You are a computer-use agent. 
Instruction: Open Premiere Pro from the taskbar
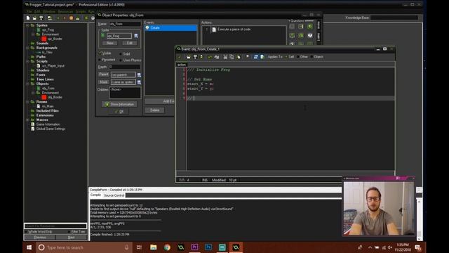point(194,247)
